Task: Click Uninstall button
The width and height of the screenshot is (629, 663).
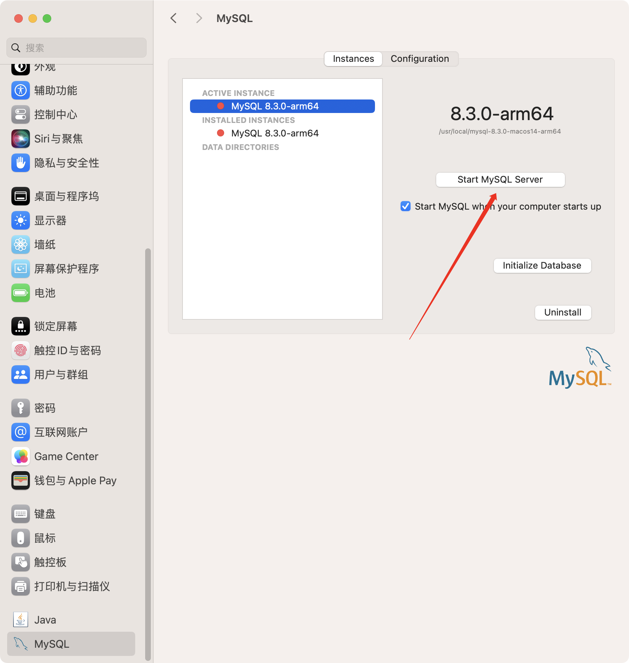Action: point(563,312)
